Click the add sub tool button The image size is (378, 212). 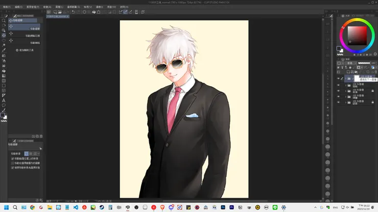pos(25,50)
